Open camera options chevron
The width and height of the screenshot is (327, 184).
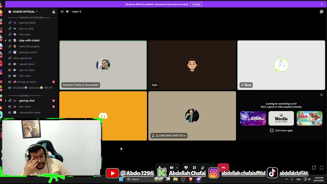tap(177, 168)
